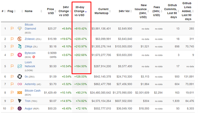Select the $1,429.49 price cell
198x113 pixels.
50,93
